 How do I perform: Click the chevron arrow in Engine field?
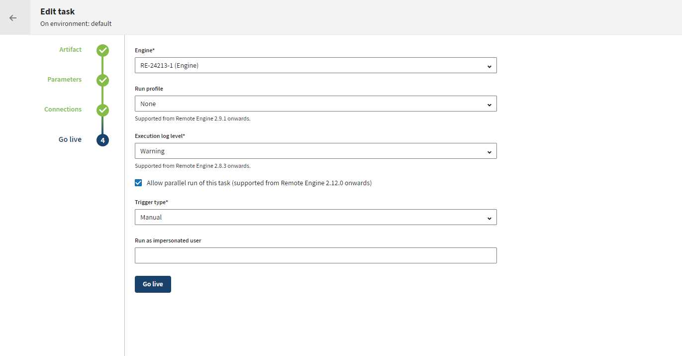[x=489, y=66]
